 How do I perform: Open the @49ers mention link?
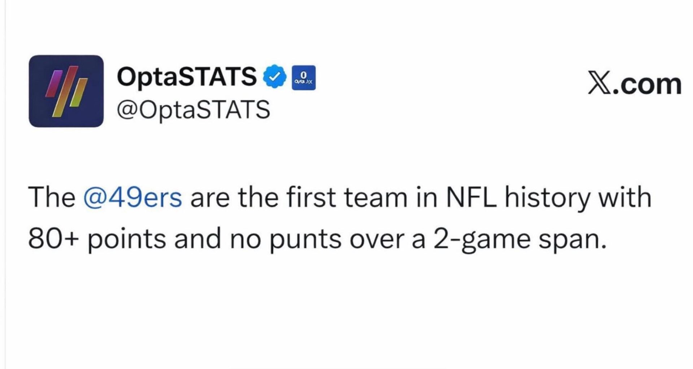coord(132,197)
